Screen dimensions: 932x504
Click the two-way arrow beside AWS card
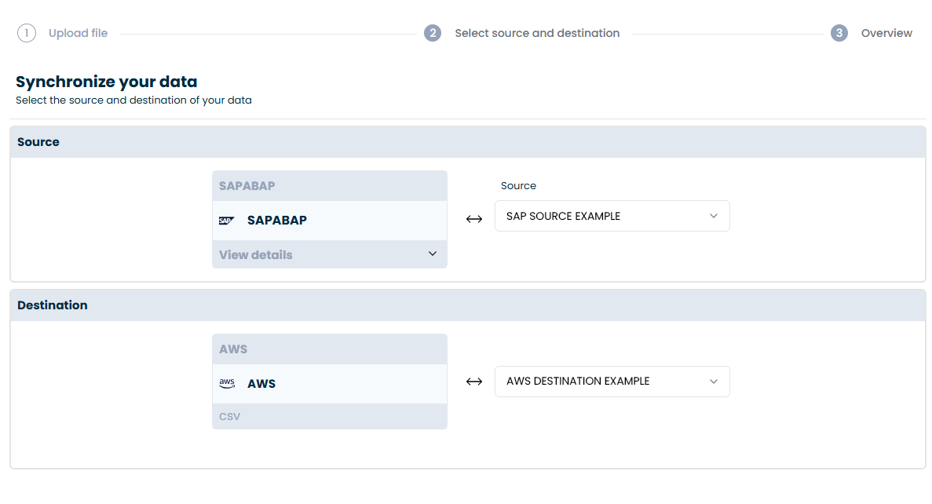coord(474,382)
